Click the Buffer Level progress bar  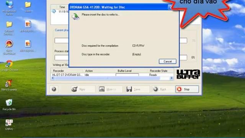(127, 75)
